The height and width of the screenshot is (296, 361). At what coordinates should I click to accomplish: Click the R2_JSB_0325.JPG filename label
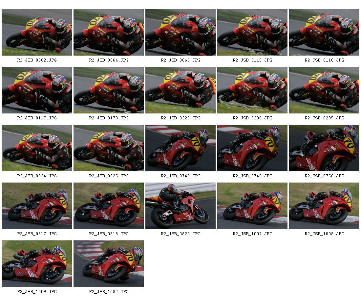[x=109, y=176]
